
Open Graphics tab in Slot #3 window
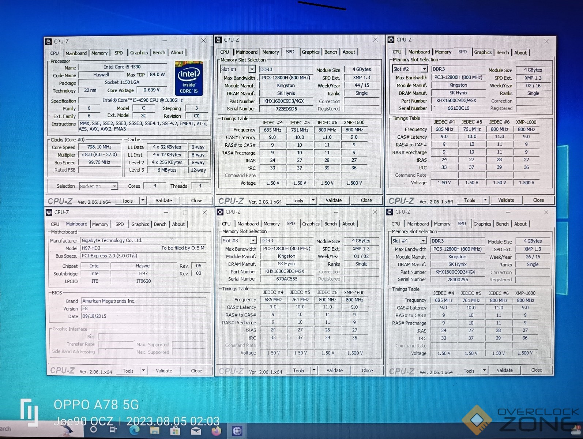tap(311, 224)
